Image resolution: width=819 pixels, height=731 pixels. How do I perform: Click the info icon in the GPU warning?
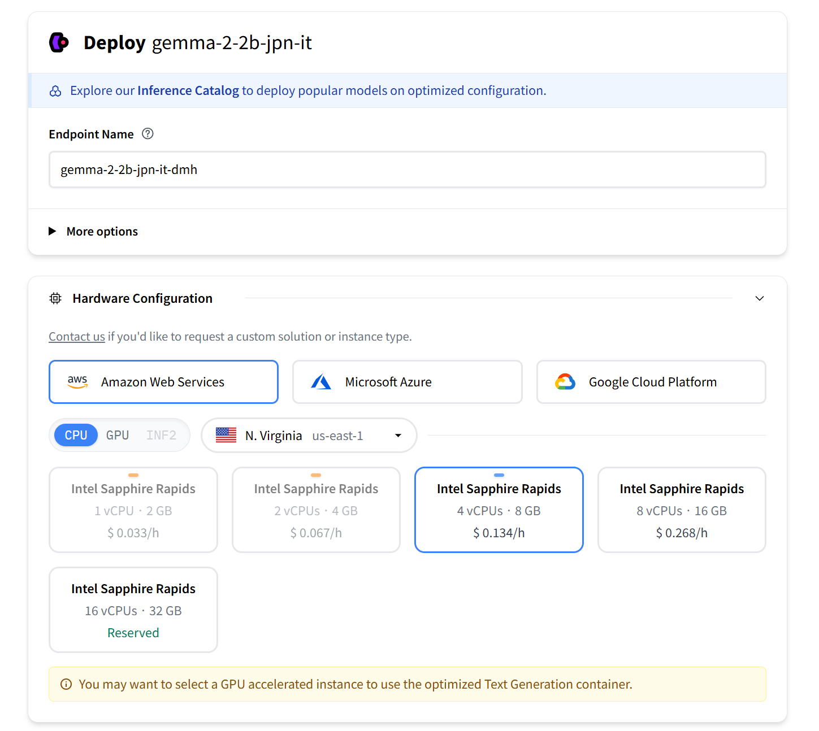[66, 684]
